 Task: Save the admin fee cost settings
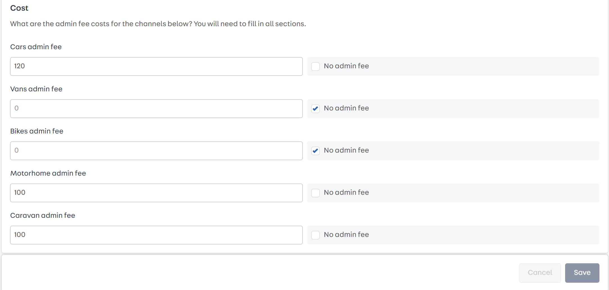(x=582, y=273)
